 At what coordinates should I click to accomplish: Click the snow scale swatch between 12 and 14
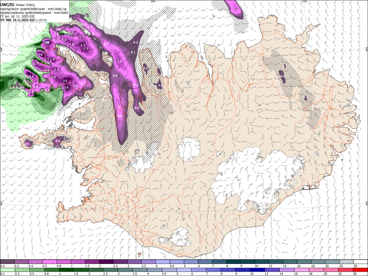(275, 262)
